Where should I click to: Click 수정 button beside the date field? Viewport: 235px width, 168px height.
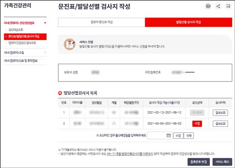(x=178, y=135)
